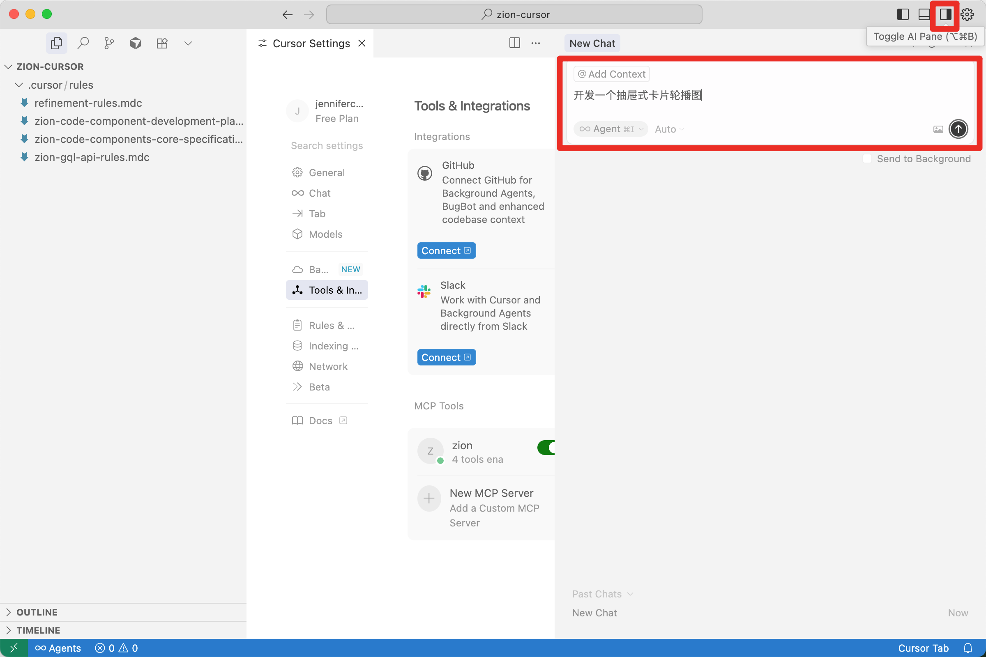Click the zion-cursor command search bar

point(514,15)
